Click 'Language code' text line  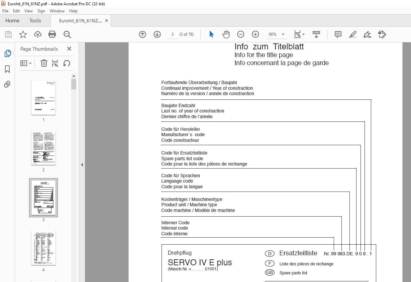(177, 181)
